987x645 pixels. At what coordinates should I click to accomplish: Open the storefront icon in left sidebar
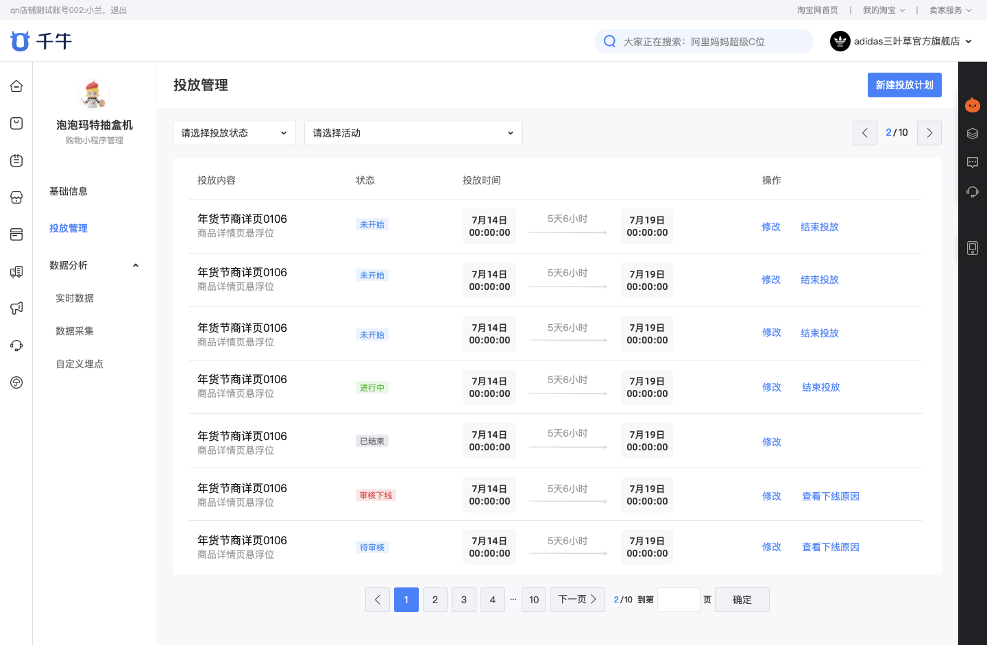[x=16, y=197]
